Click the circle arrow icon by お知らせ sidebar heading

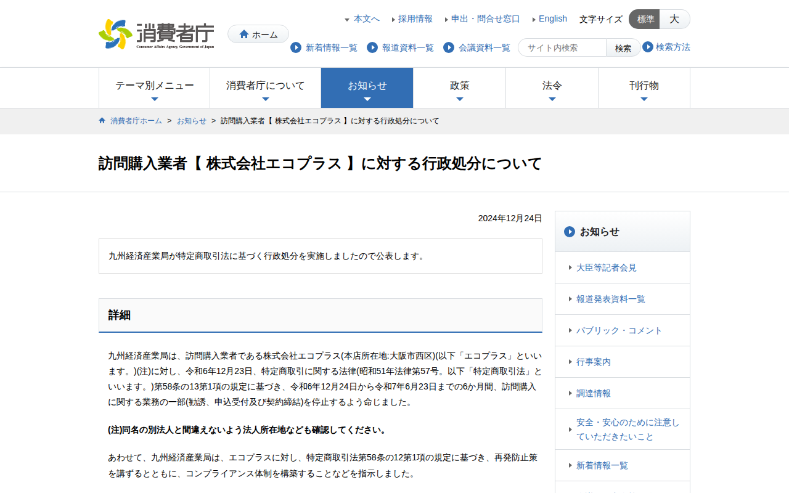pyautogui.click(x=570, y=232)
